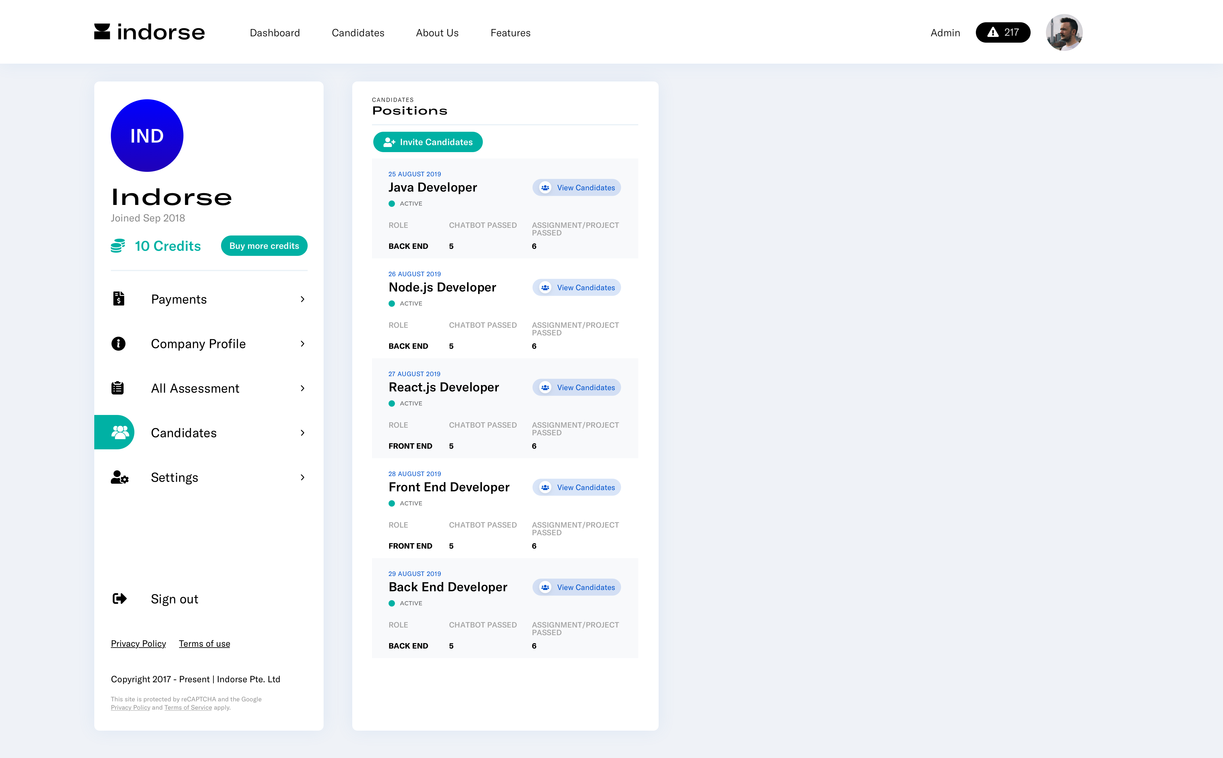The image size is (1223, 758).
Task: Open the Dashboard nav item
Action: coord(275,32)
